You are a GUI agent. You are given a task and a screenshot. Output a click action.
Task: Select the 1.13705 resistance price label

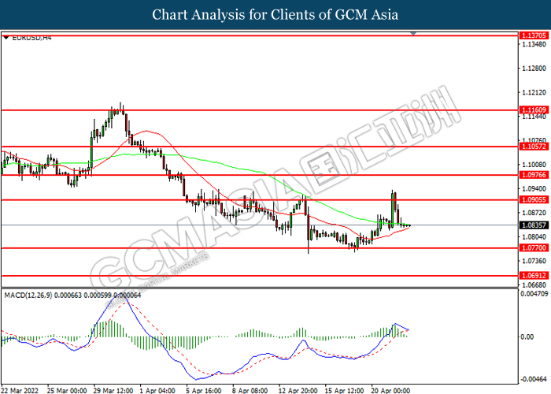click(x=534, y=35)
